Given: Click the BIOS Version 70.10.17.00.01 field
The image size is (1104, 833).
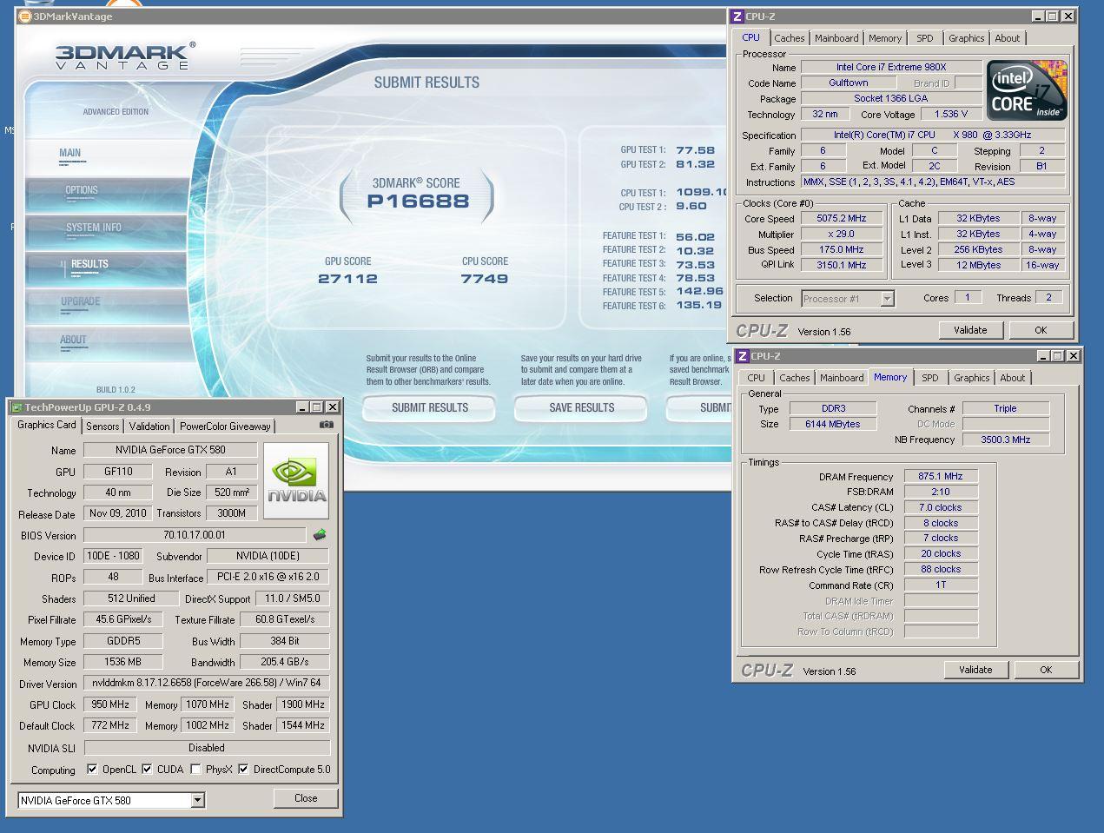Looking at the screenshot, I should coord(195,535).
